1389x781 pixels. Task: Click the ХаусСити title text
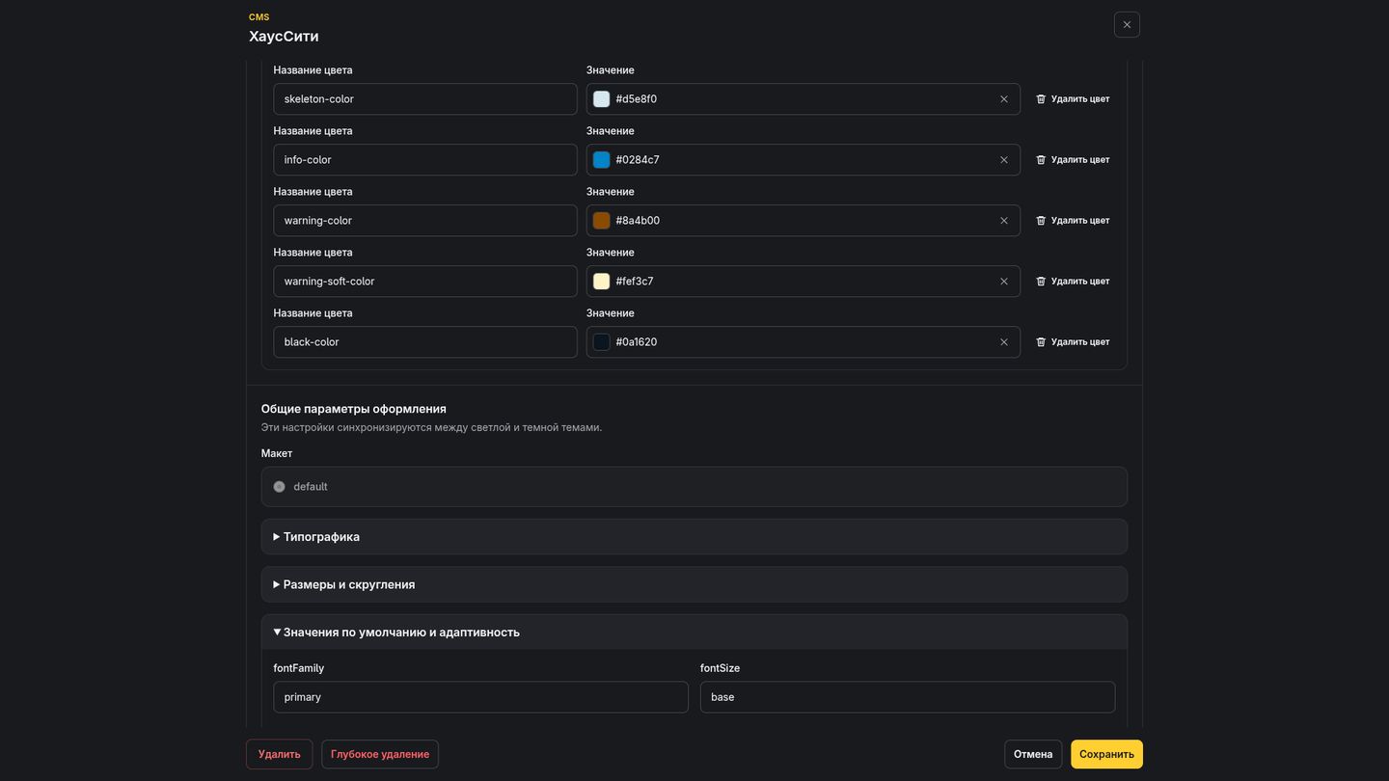coord(284,37)
